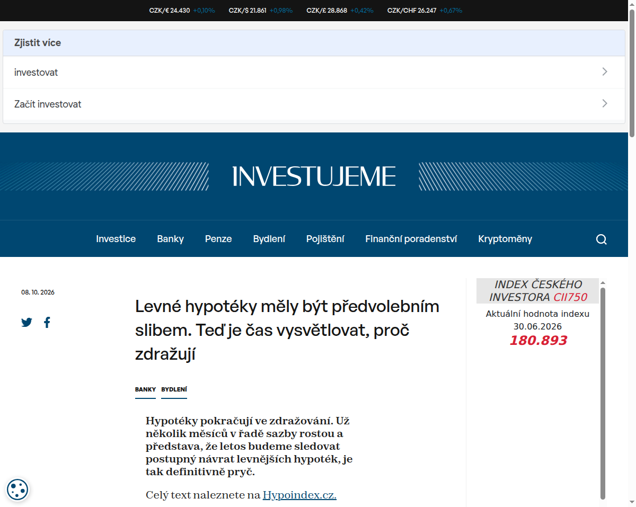Follow the Hypoindex.cz link
This screenshot has height=507, width=636.
pos(299,495)
